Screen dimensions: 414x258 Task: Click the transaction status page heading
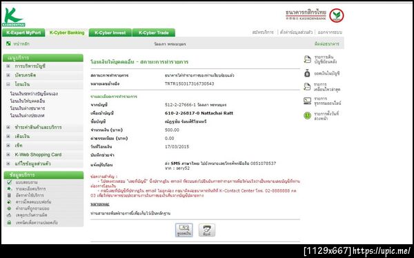pyautogui.click(x=139, y=62)
